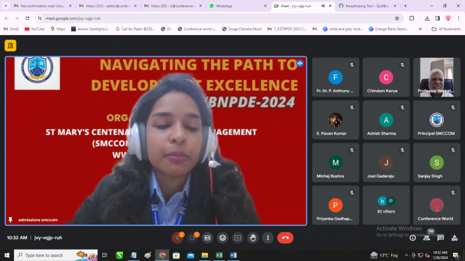Toggle the muted microphone button
Image resolution: width=465 pixels, height=261 pixels.
pyautogui.click(x=177, y=238)
